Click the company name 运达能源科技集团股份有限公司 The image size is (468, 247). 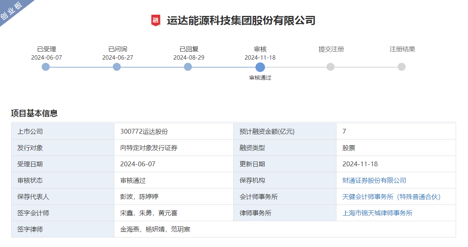(x=241, y=19)
